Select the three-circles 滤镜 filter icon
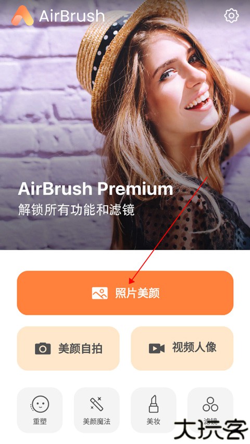 [x=210, y=404]
